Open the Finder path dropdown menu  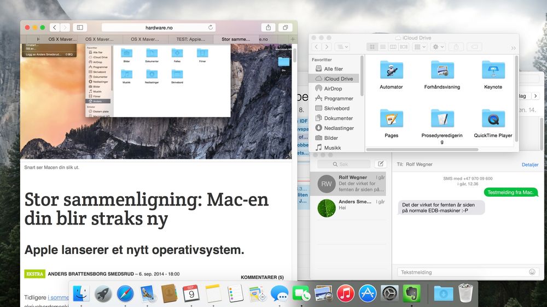tap(342, 46)
